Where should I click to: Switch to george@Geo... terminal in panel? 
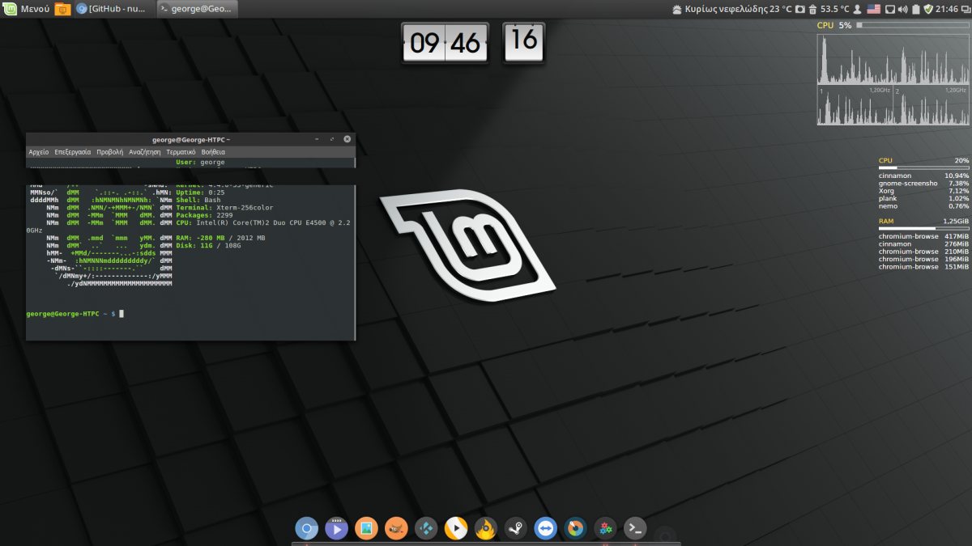point(197,9)
